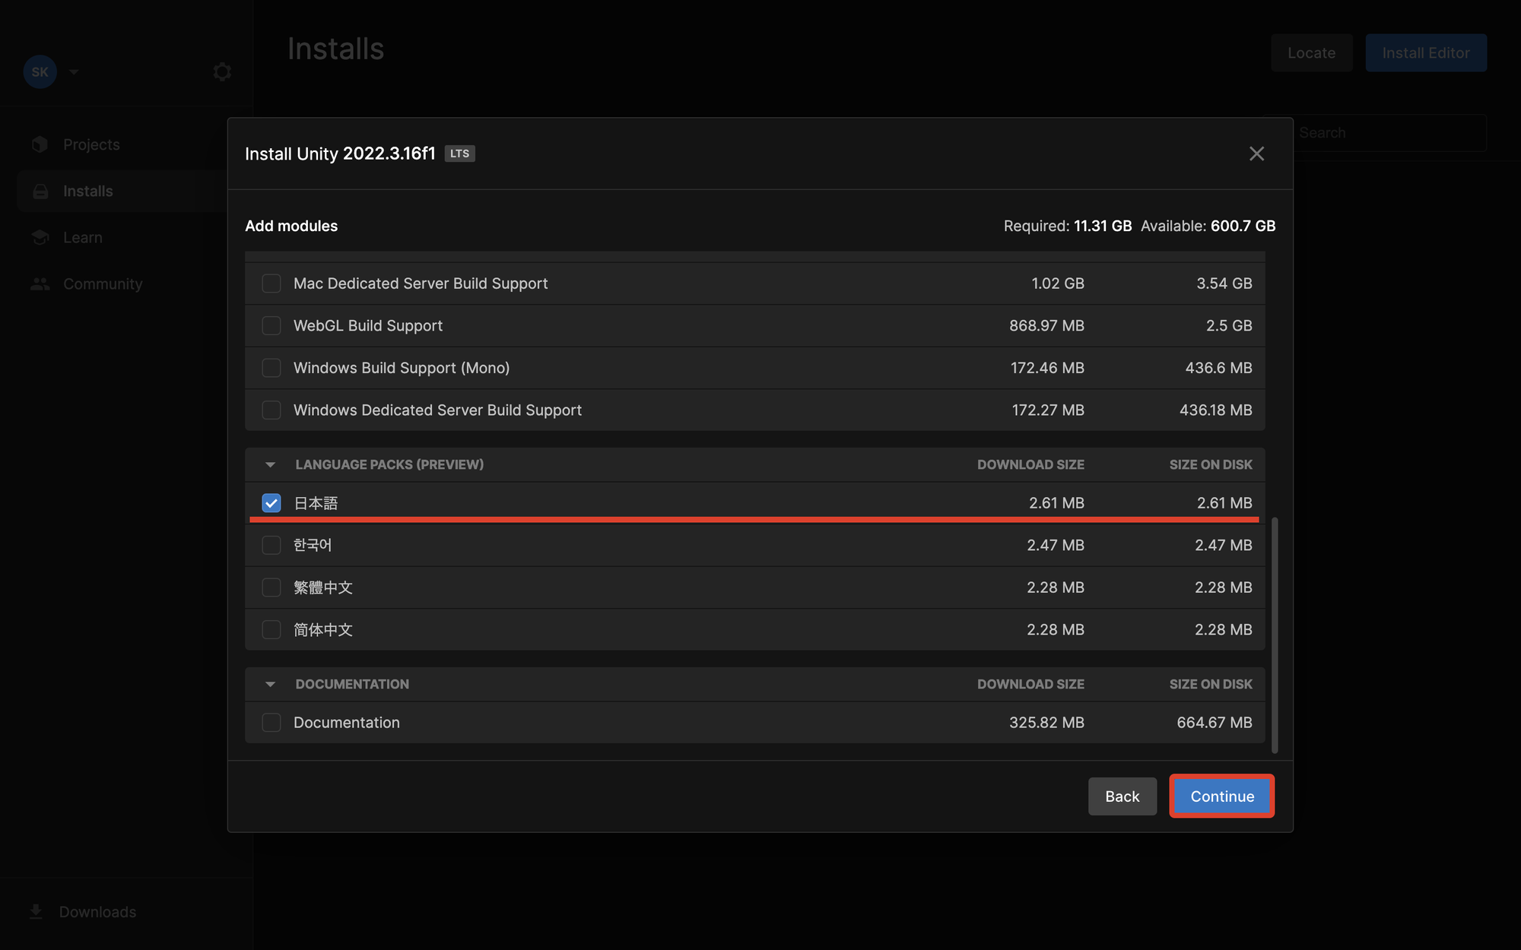Screen dimensions: 1521x950
Task: Tick Windows Build Support (Mono)
Action: tap(271, 368)
